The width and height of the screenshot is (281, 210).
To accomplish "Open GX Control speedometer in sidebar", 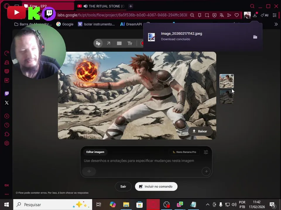I will coord(7,53).
